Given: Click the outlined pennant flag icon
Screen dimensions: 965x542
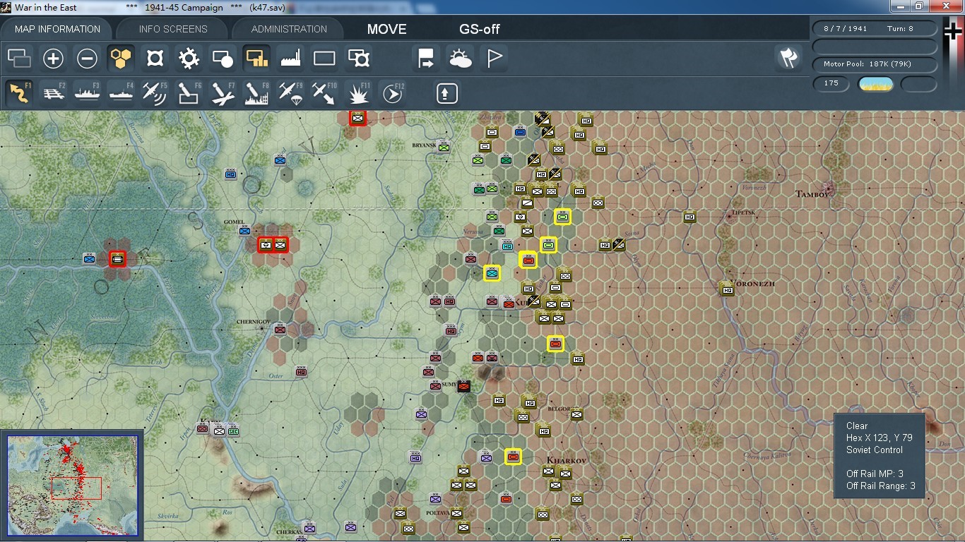Looking at the screenshot, I should 495,59.
